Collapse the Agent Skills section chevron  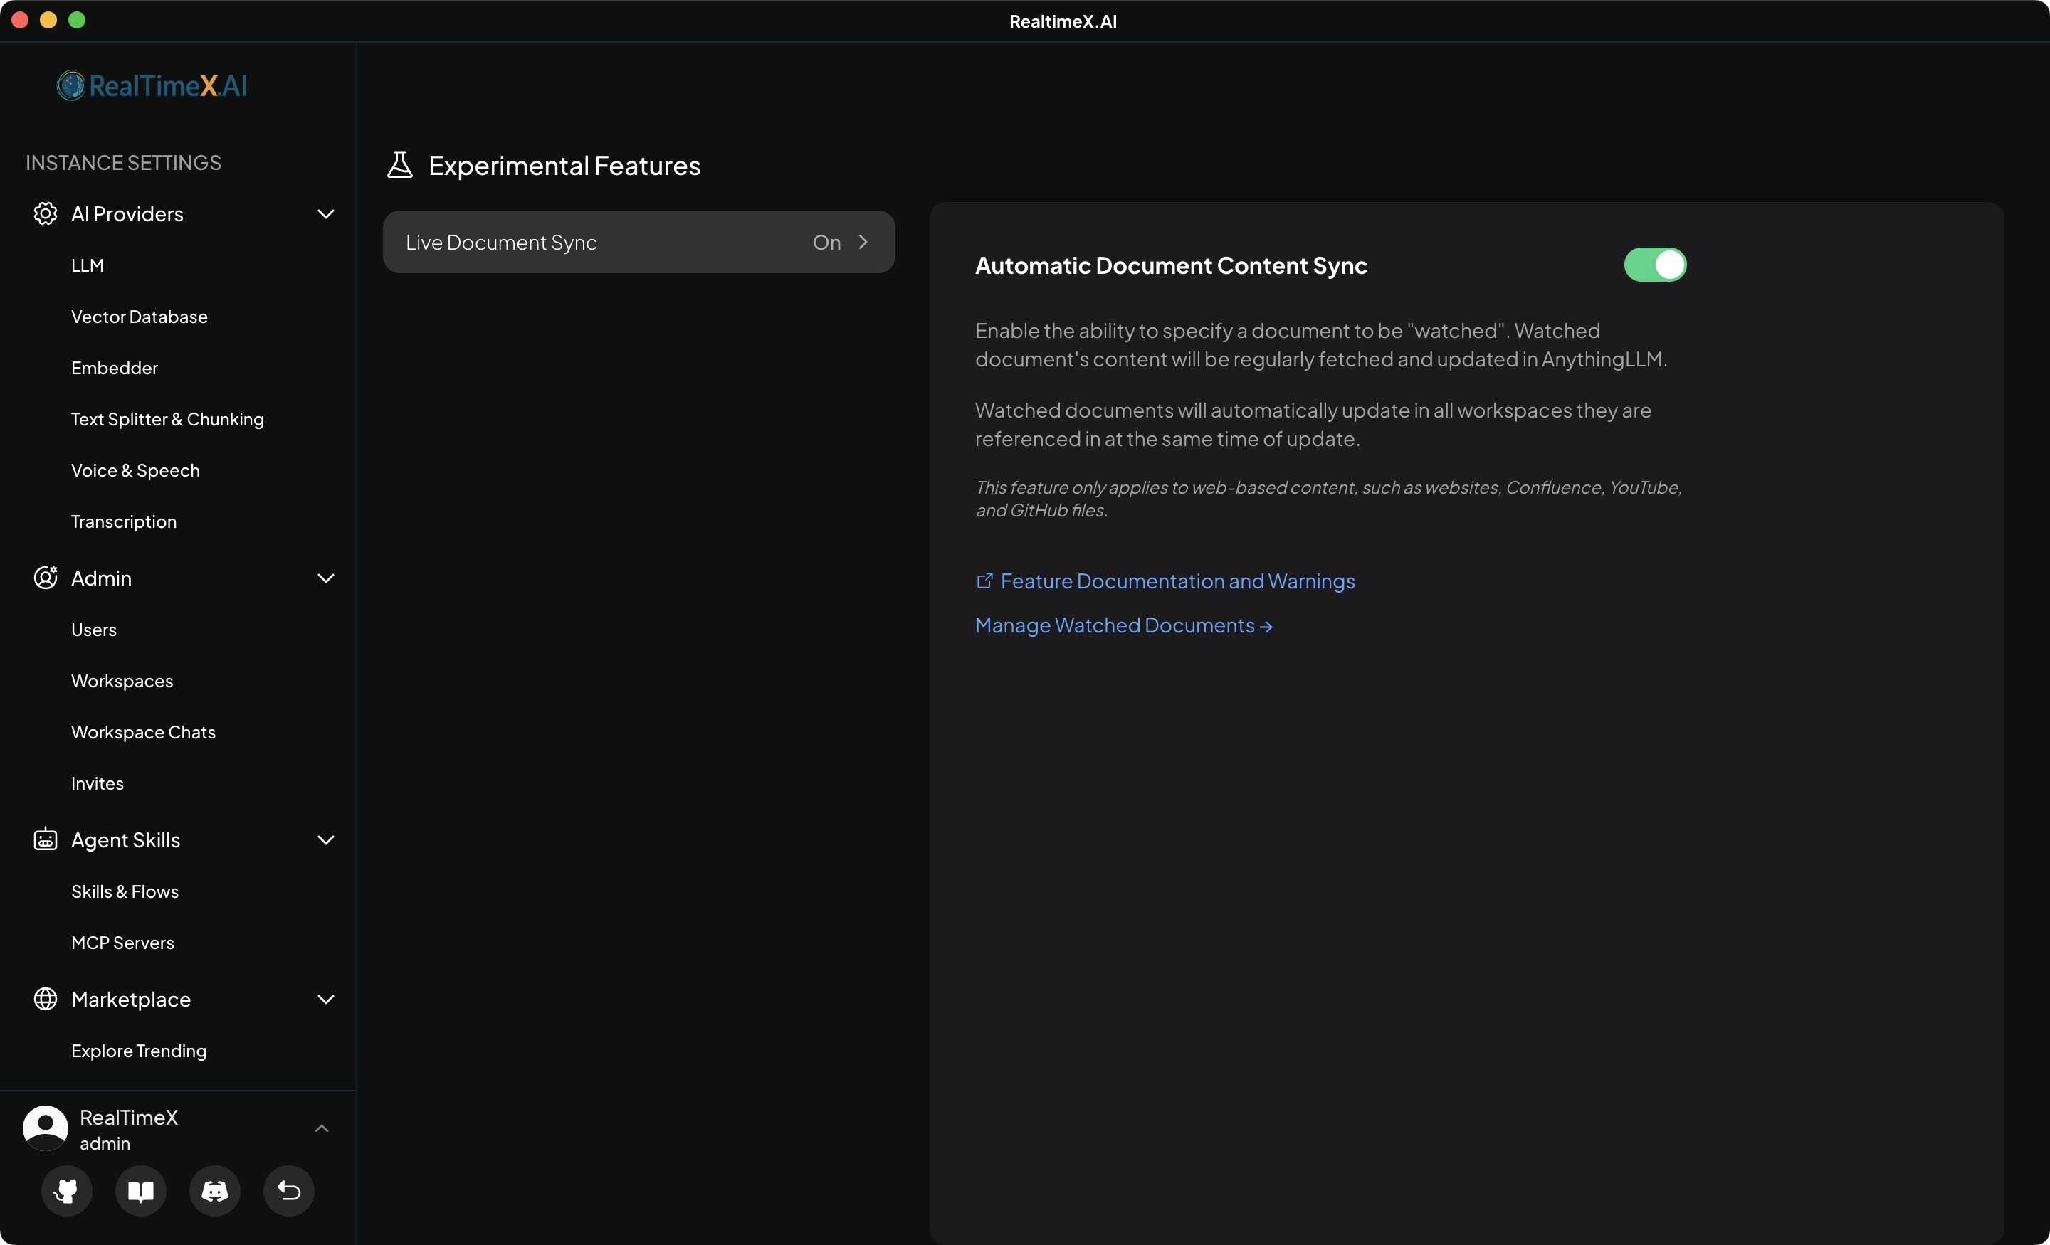tap(325, 839)
